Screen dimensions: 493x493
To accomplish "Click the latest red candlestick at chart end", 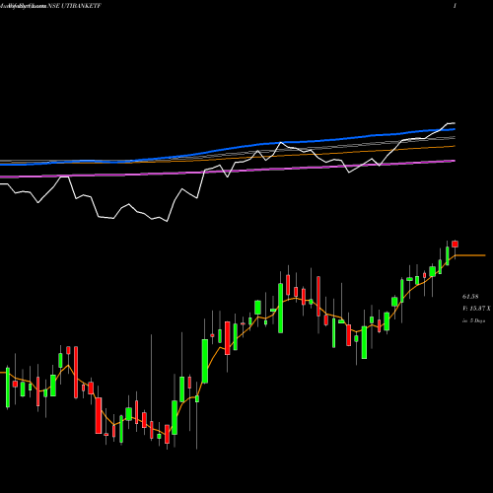I will tap(456, 244).
